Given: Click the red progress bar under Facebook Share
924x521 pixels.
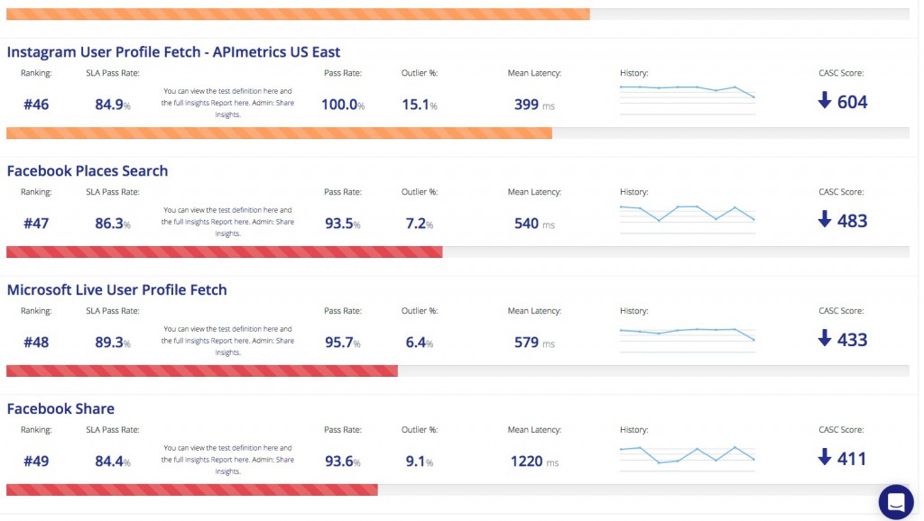Looking at the screenshot, I should 192,490.
